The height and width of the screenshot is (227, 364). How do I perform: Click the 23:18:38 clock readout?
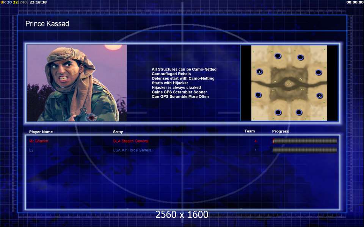pyautogui.click(x=38, y=2)
